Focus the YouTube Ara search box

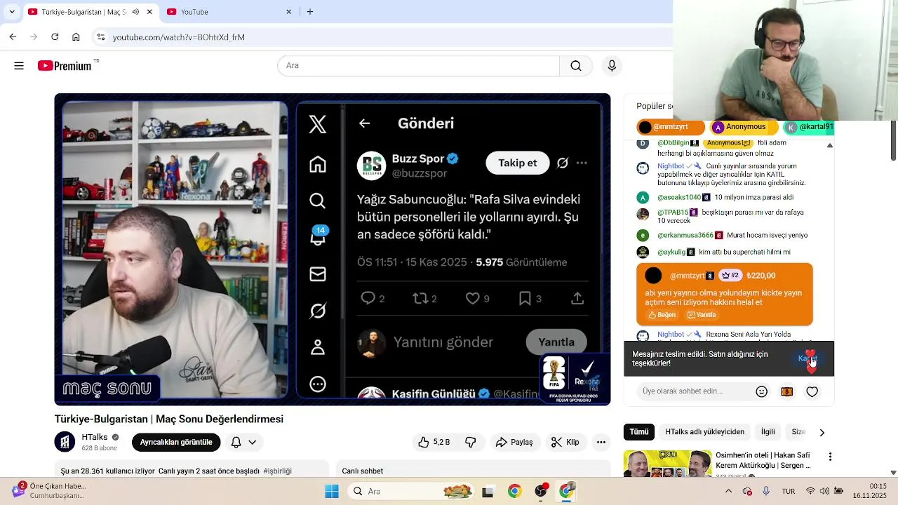419,66
